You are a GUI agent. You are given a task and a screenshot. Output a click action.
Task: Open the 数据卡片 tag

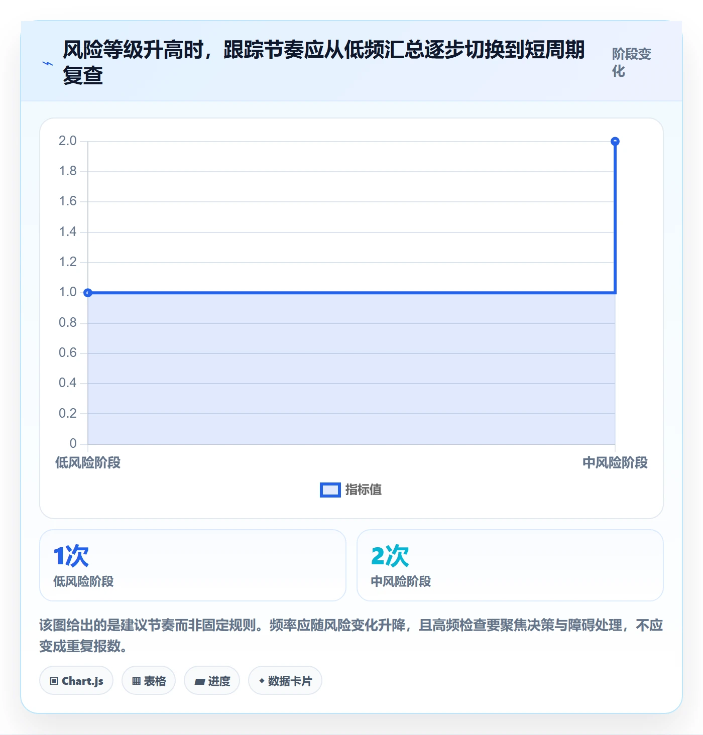(285, 681)
